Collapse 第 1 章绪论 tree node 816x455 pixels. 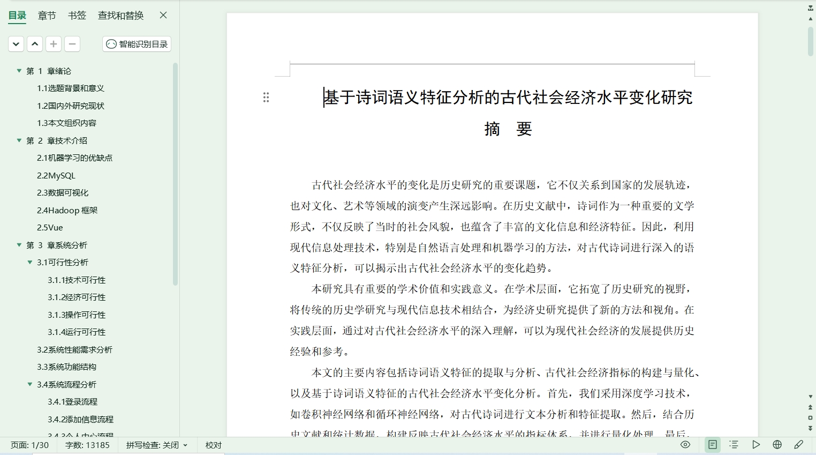click(x=19, y=71)
